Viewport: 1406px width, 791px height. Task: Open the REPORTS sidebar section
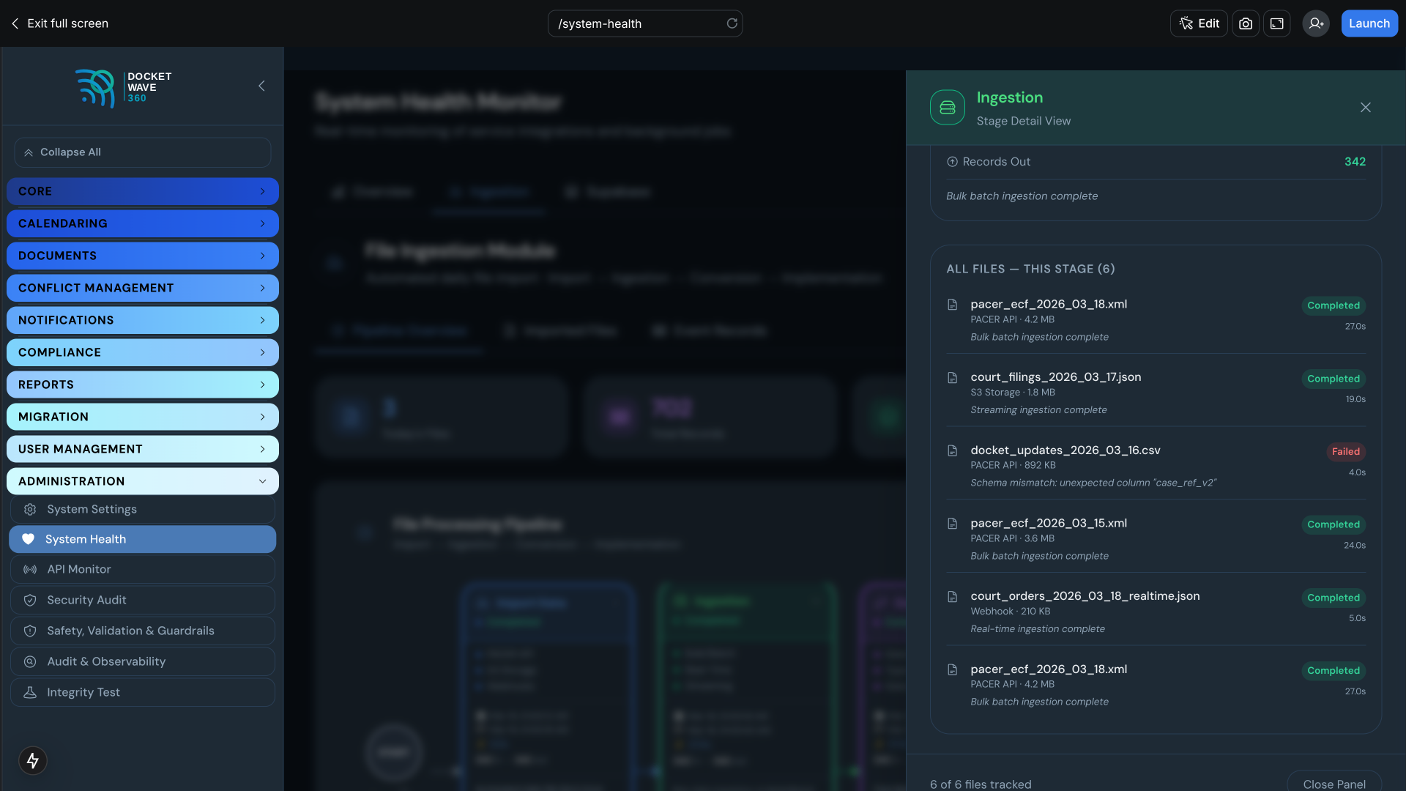pos(143,385)
